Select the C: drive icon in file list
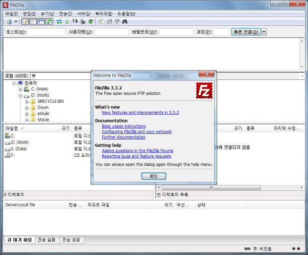This screenshot has width=308, height=255. (7, 135)
